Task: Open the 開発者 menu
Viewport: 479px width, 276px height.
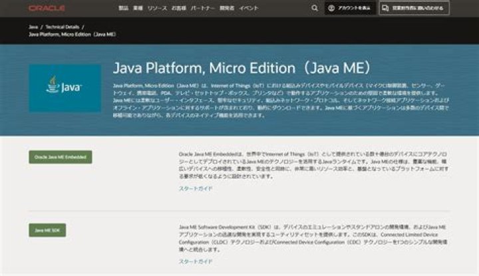Action: pos(227,8)
